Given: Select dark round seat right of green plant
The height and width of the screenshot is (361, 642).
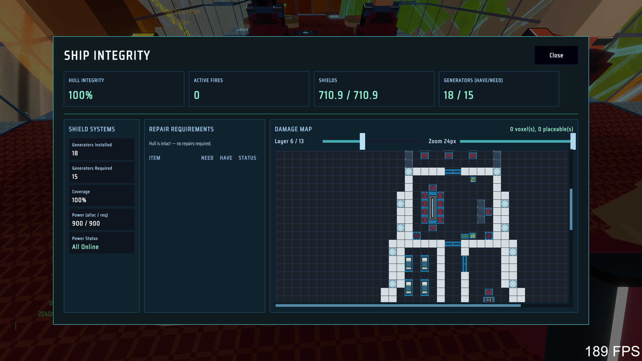Looking at the screenshot, I should pyautogui.click(x=489, y=236).
